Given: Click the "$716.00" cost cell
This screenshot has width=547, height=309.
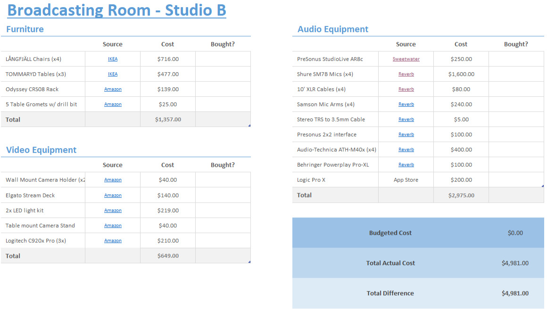Looking at the screenshot, I should 168,59.
